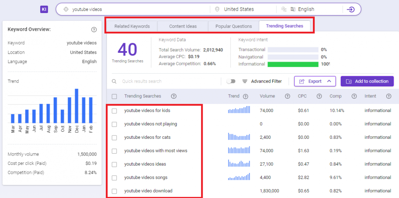399x198 pixels.
Task: Select the Trending Searches tab
Action: pos(285,26)
